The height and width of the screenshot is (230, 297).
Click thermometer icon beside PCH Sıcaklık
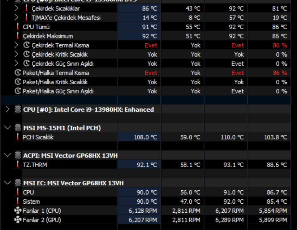coord(18,137)
